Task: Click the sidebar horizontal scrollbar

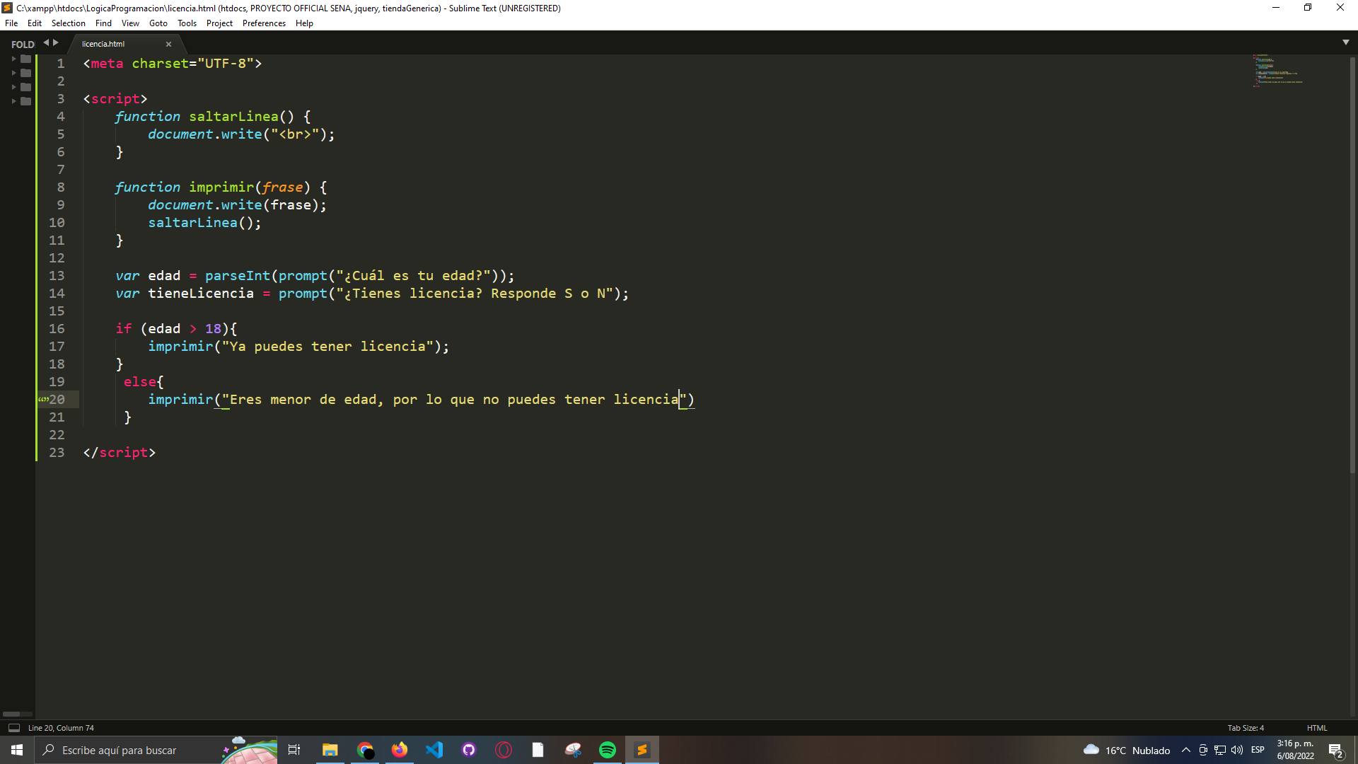Action: click(12, 714)
